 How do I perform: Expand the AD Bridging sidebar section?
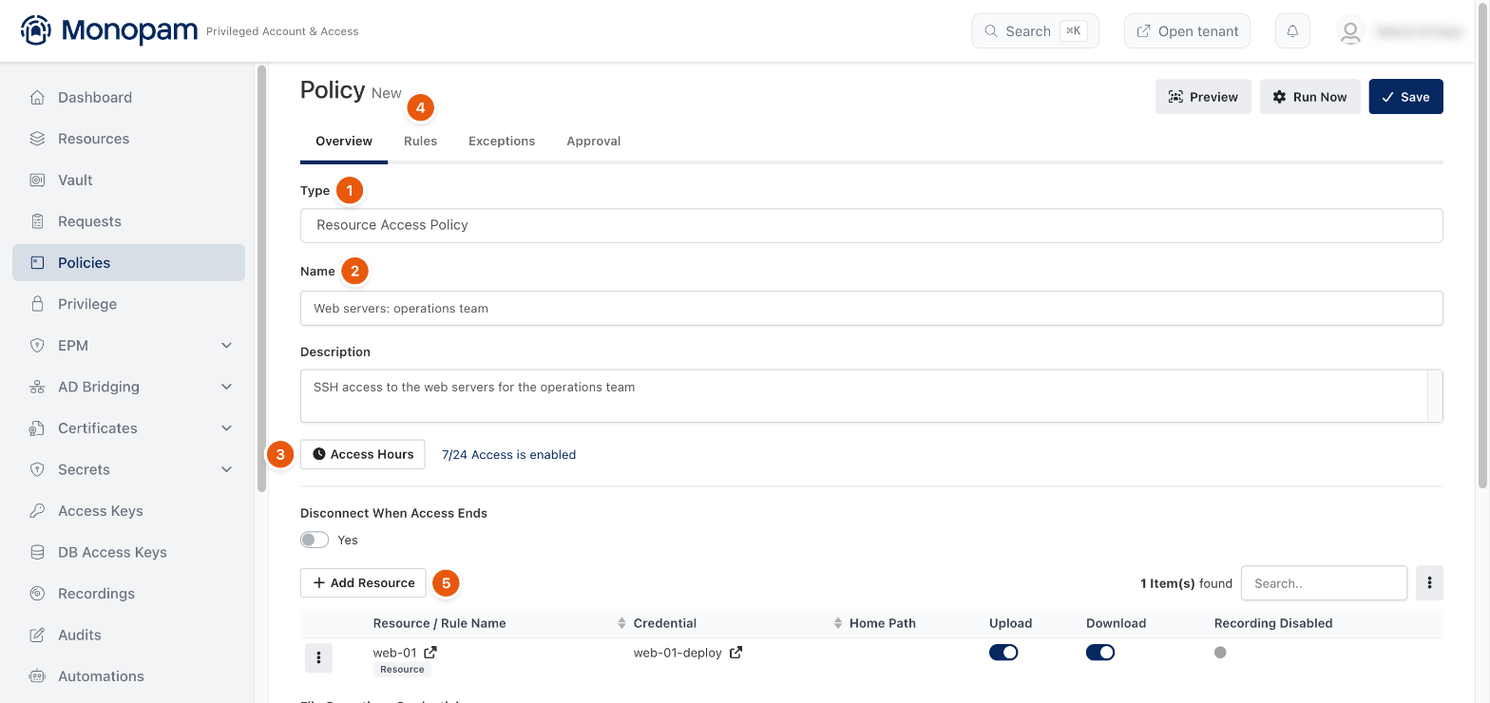[226, 387]
